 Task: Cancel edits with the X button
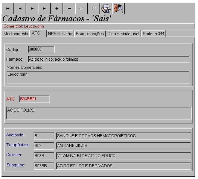94,8
